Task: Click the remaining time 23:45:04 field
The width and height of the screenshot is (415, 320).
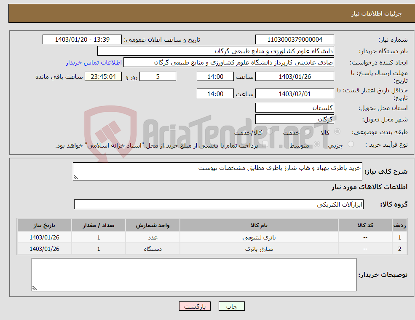Action: (x=103, y=77)
